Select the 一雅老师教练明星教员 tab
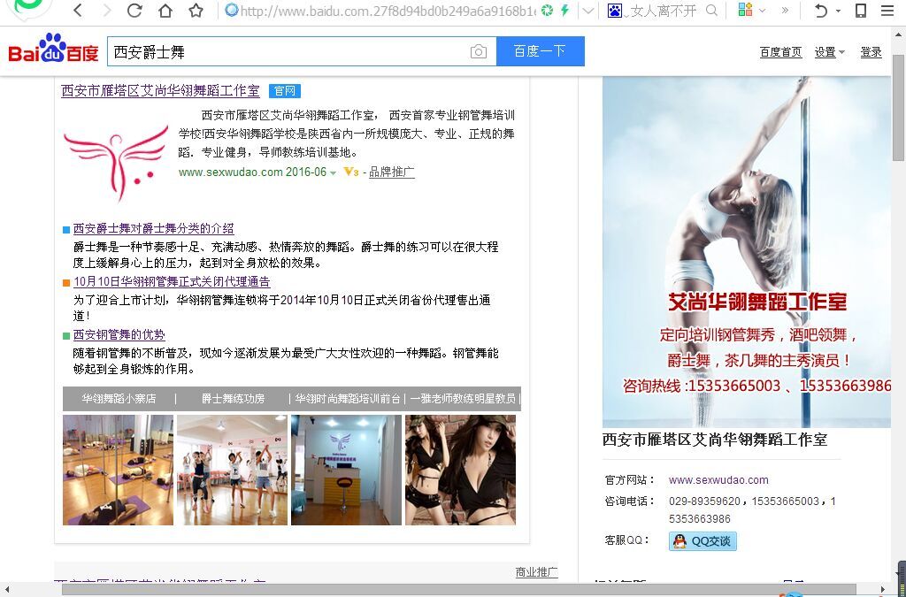Screen dimensions: 906x597 point(463,398)
